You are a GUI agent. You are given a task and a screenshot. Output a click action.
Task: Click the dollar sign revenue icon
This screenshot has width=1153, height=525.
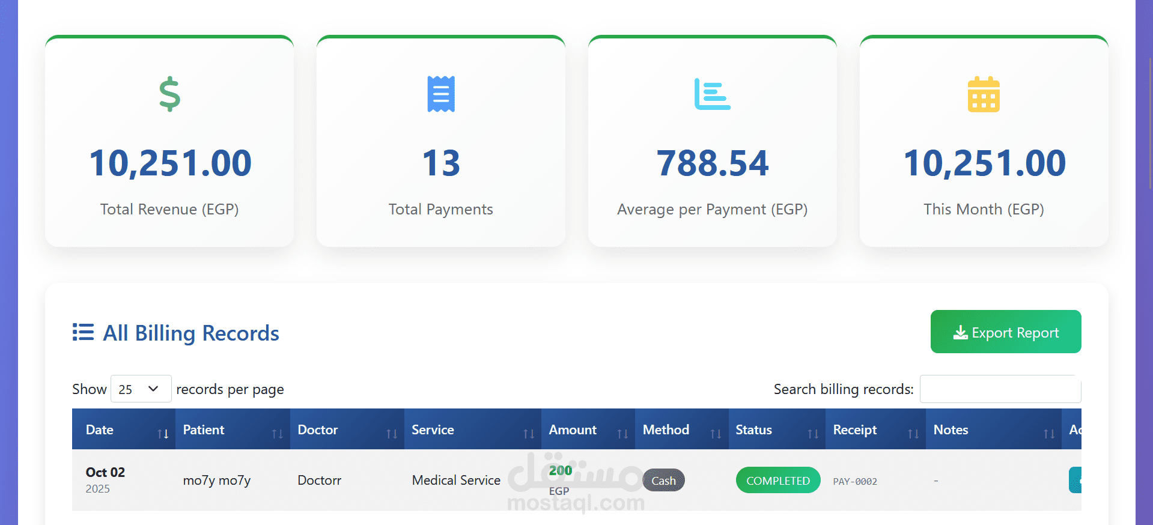tap(169, 94)
